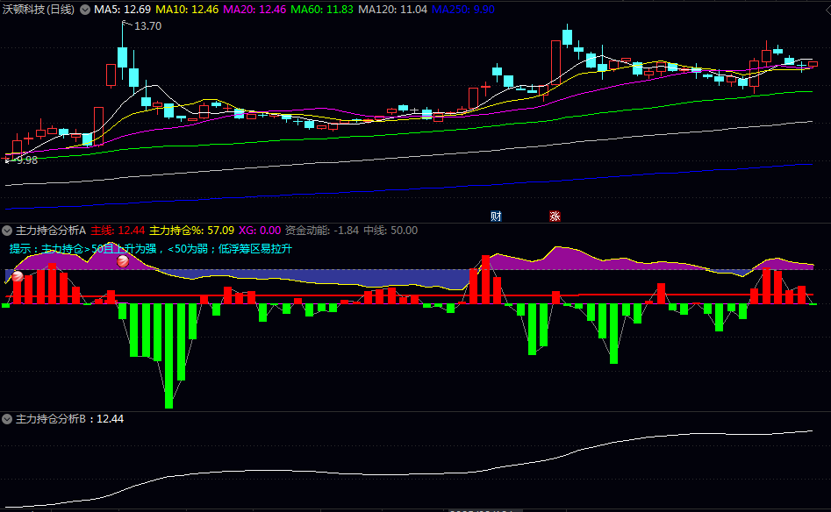
Task: Click the 13.70 high price annotation
Action: coord(147,26)
